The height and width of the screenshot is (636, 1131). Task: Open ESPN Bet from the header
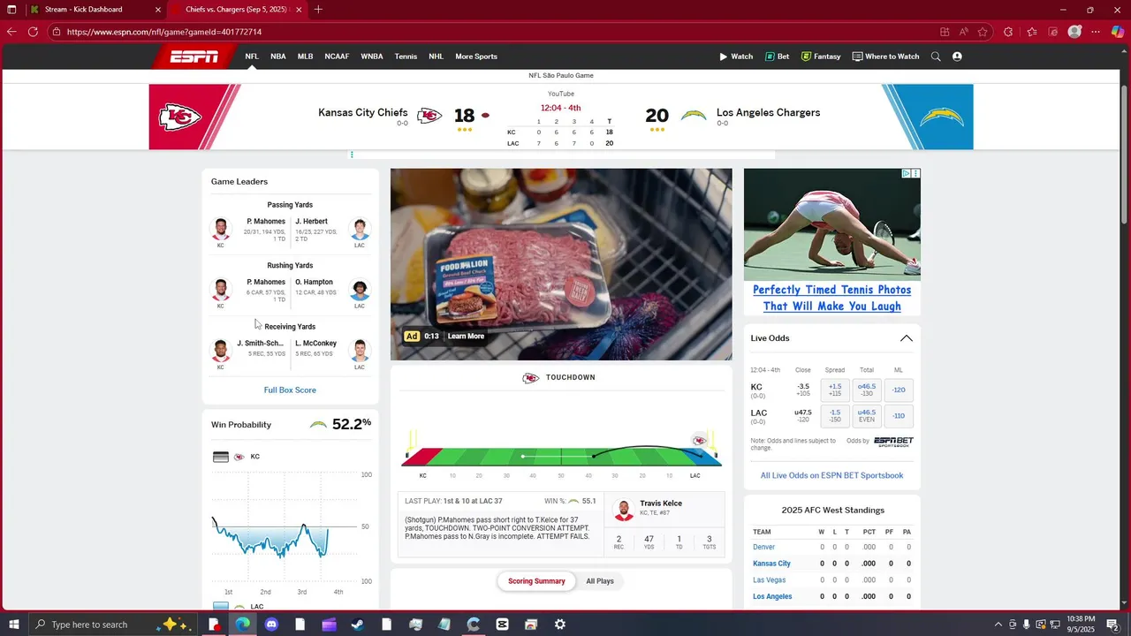(778, 57)
